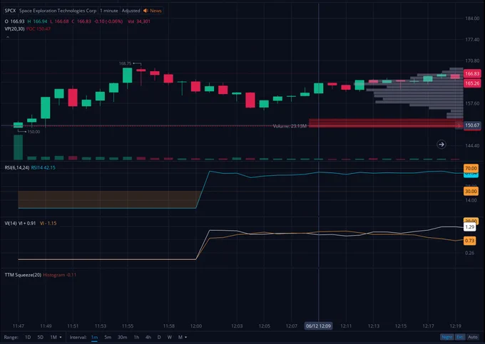Click the orange 30.00 RSI level tag

coord(471,191)
